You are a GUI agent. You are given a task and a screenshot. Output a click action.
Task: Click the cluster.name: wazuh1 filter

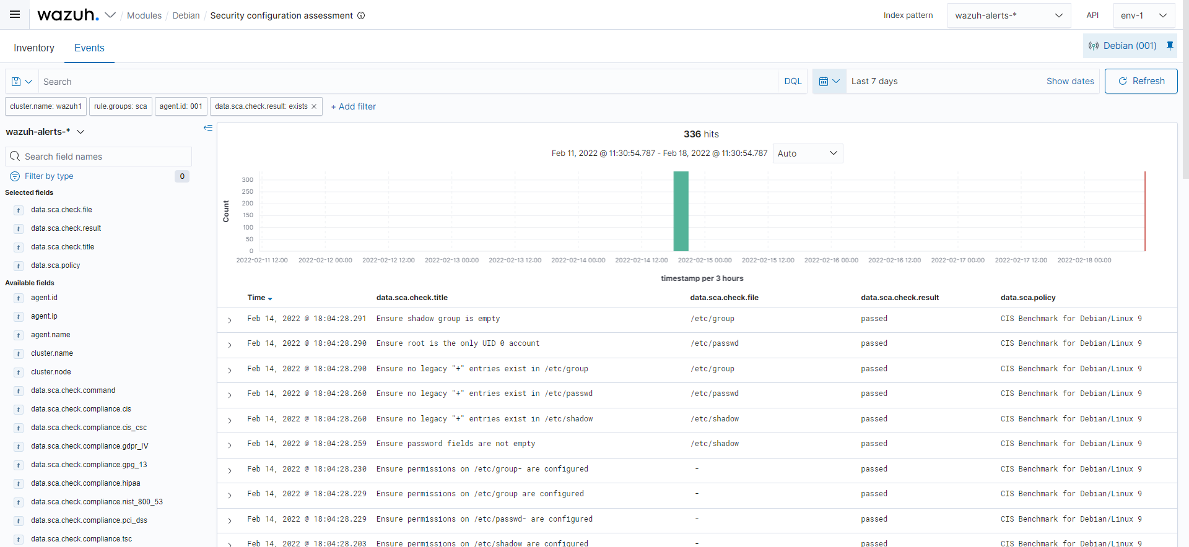[46, 106]
